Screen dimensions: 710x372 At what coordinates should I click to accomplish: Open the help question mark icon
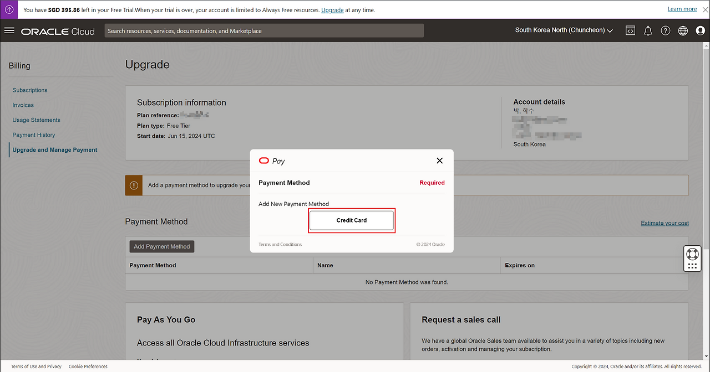[x=666, y=31]
